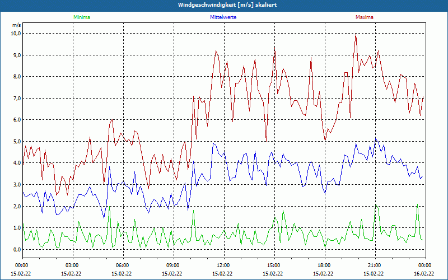Click the 16.02.22 date label
Screen dimensions: 448x280
[424, 273]
